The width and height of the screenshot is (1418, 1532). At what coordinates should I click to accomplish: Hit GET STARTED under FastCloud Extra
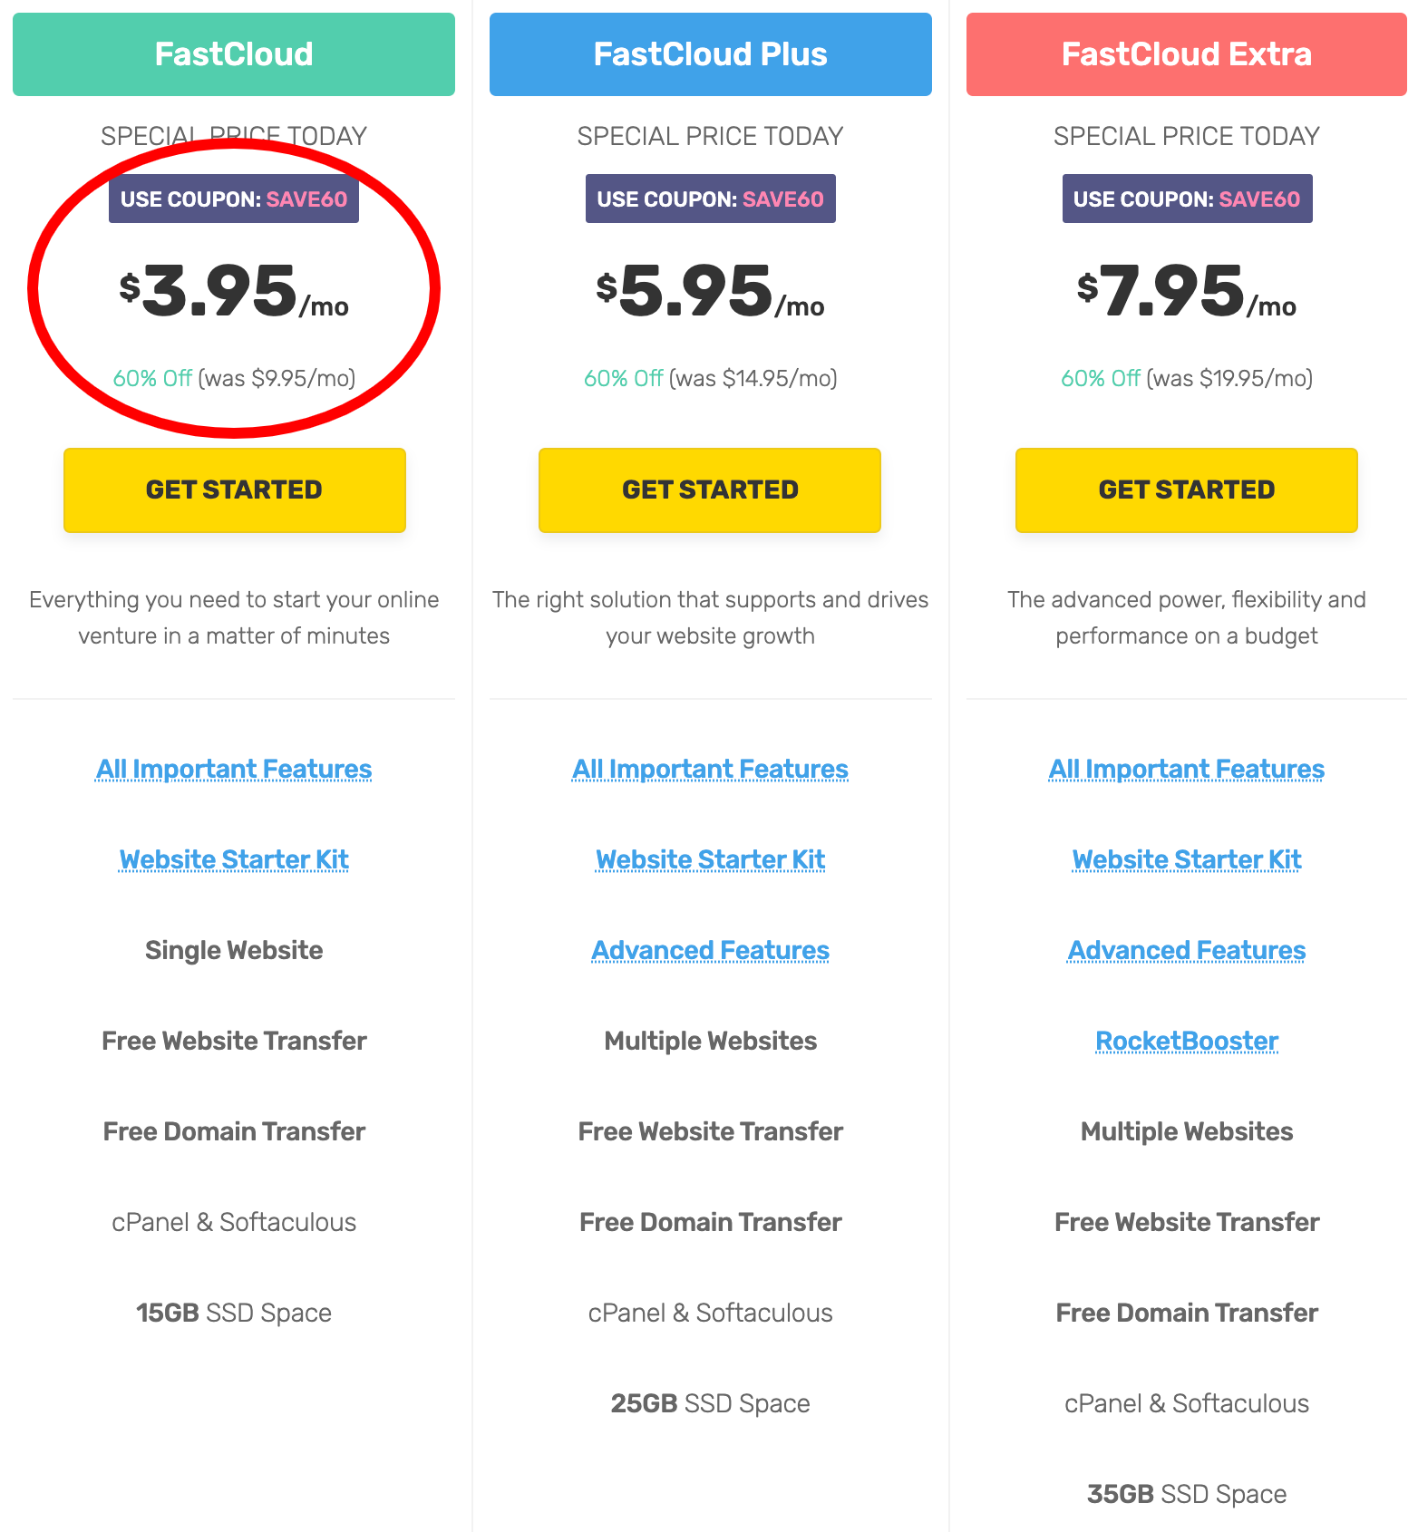1186,490
